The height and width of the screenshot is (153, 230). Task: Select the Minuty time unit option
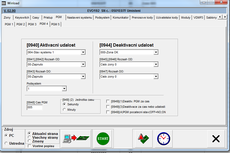click(x=64, y=110)
